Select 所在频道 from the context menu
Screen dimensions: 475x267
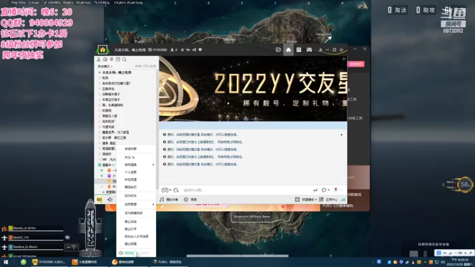tap(131, 180)
